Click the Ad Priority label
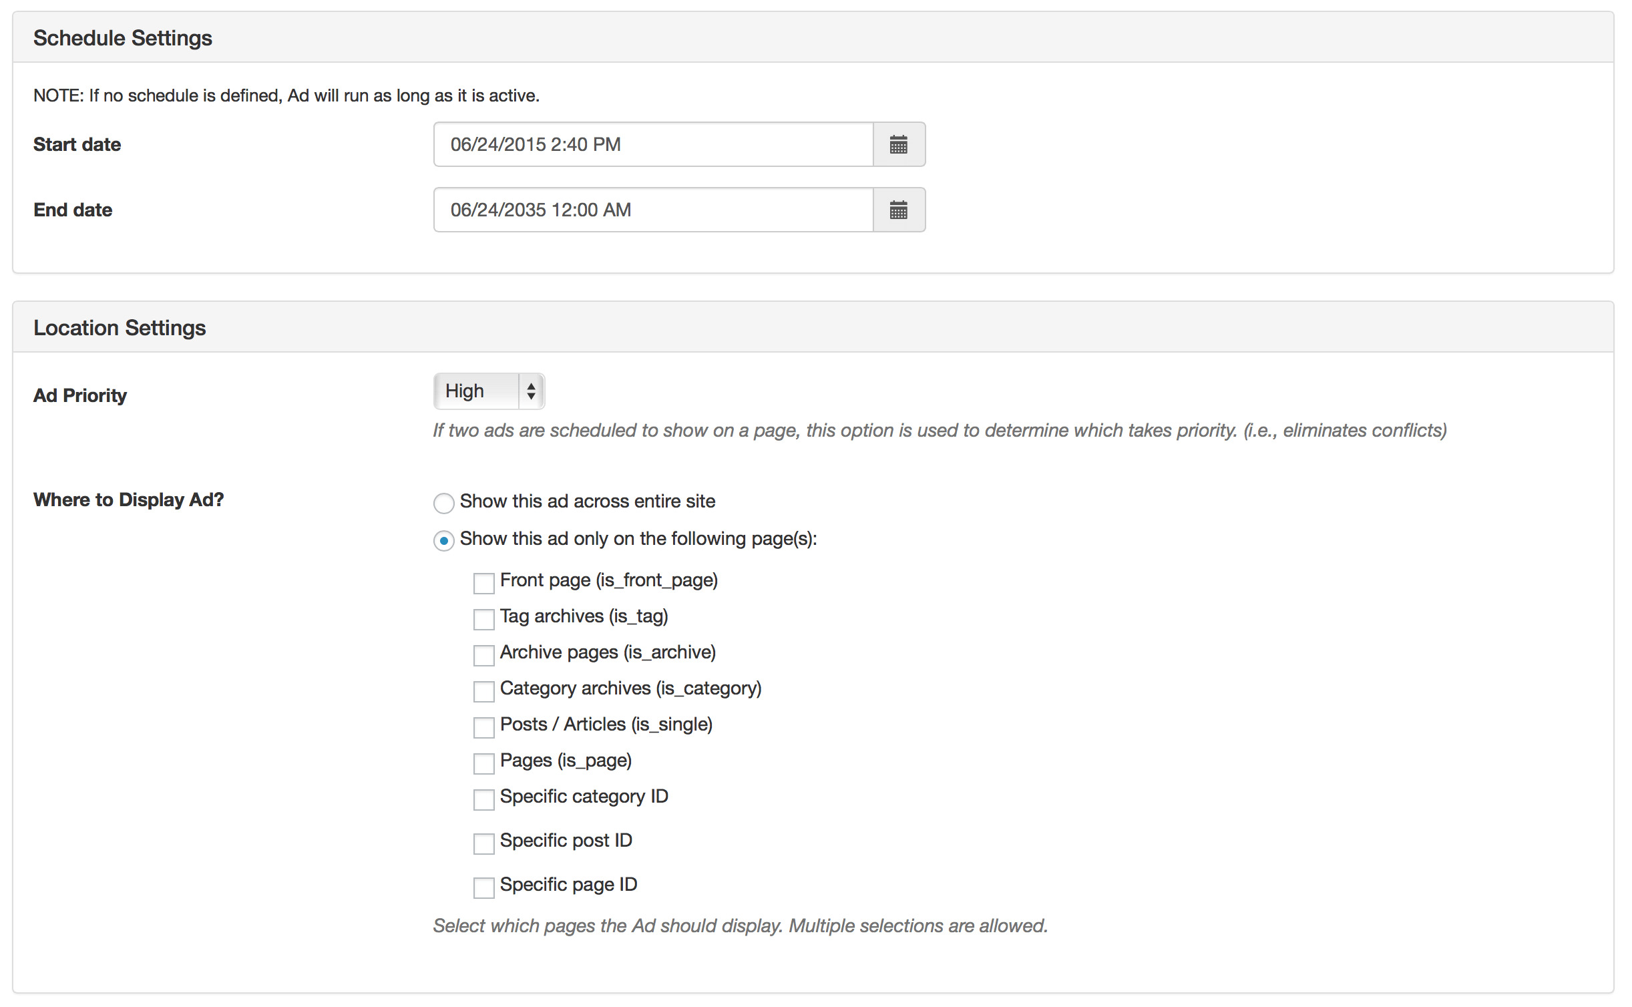 coord(80,395)
